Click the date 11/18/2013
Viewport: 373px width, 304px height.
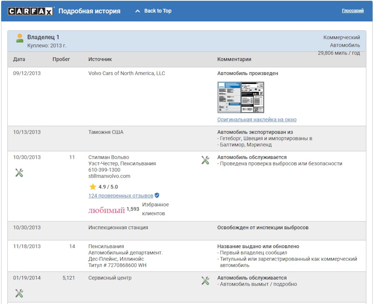click(x=27, y=246)
